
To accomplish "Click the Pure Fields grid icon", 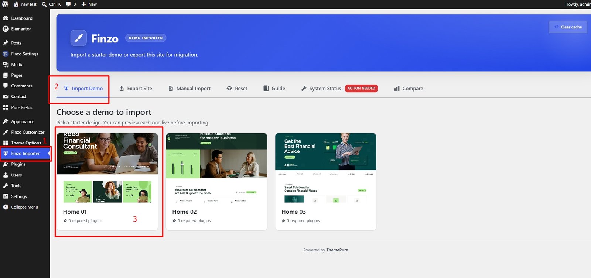I will pos(6,107).
